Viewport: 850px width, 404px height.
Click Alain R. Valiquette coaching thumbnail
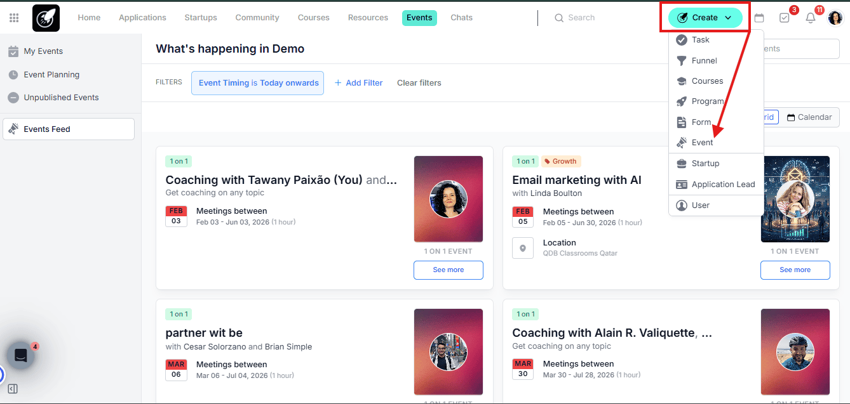coord(795,352)
